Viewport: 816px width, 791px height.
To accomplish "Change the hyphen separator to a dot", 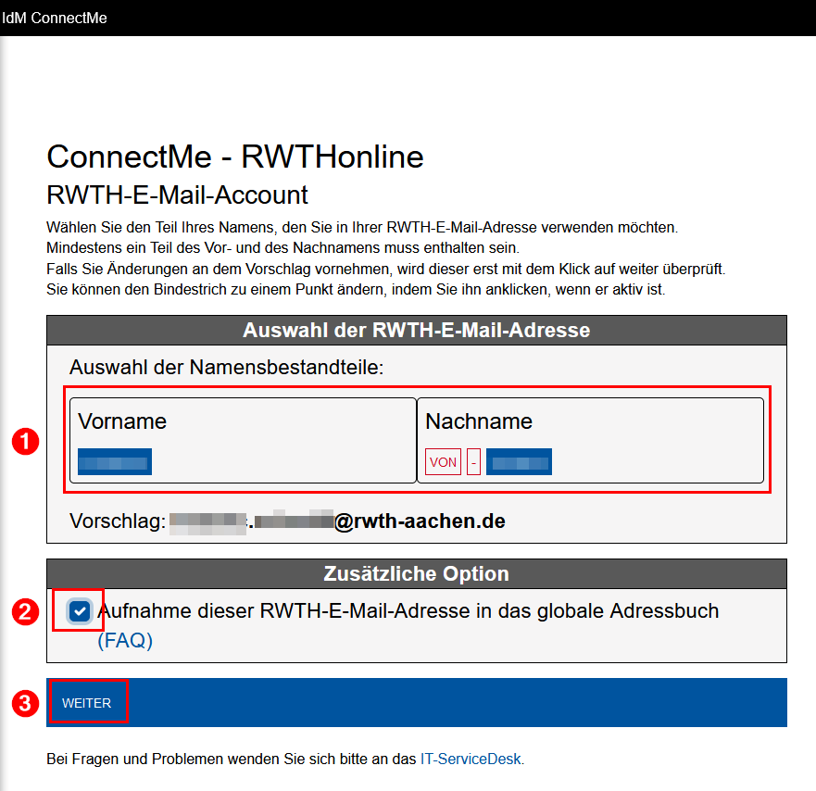I will tap(472, 461).
